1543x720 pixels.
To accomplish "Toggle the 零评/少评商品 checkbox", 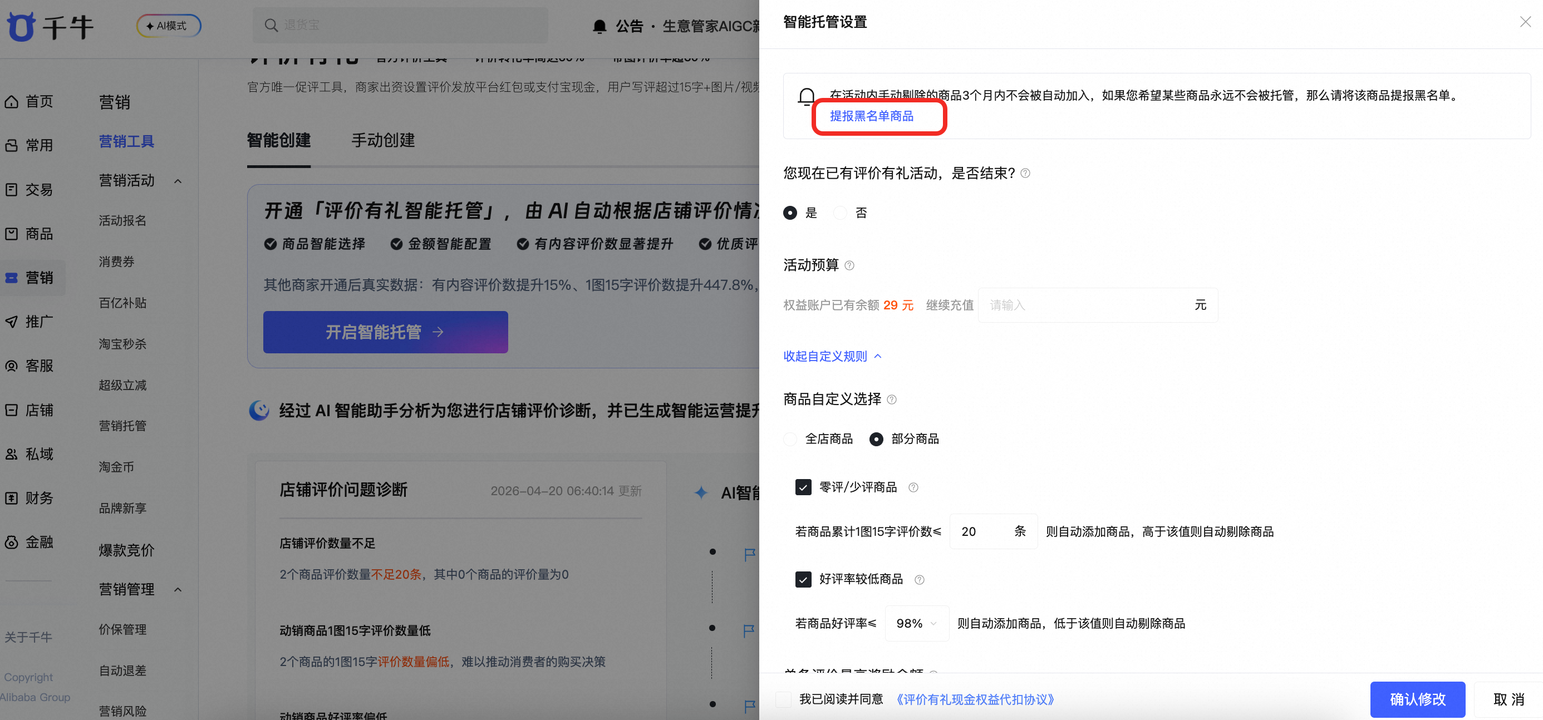I will [803, 487].
